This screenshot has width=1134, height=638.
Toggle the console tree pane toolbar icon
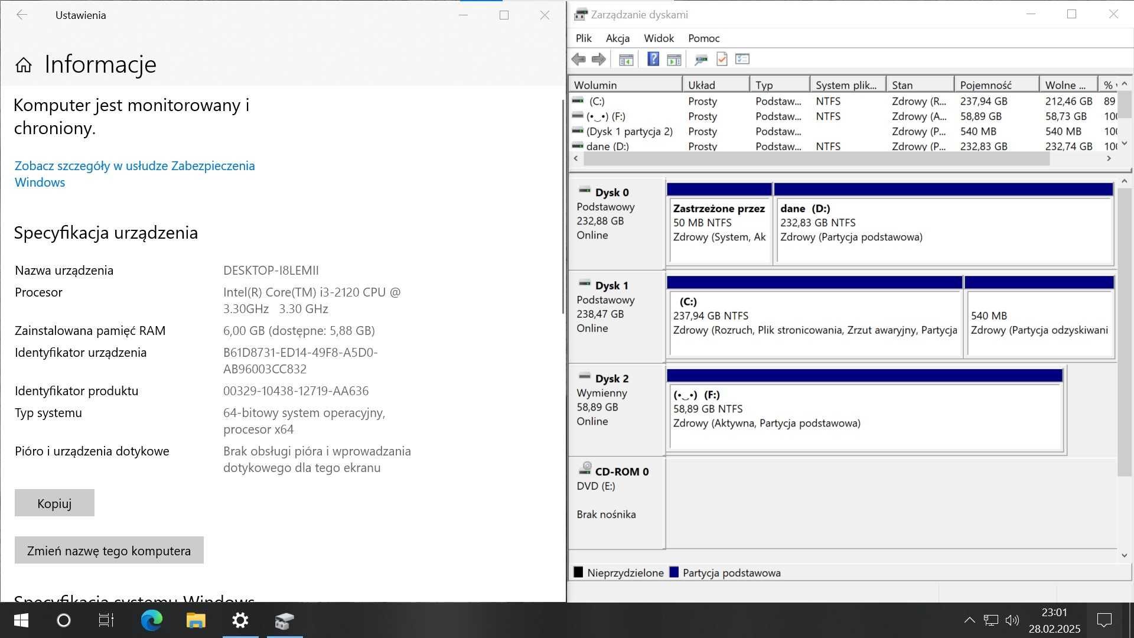[626, 59]
